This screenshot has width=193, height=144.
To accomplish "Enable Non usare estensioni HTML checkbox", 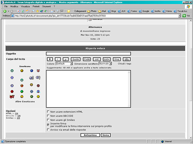I will tap(48, 111).
